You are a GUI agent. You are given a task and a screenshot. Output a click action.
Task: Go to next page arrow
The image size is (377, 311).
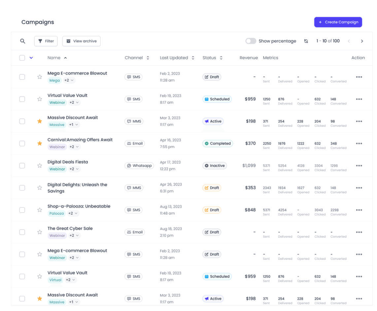click(362, 41)
